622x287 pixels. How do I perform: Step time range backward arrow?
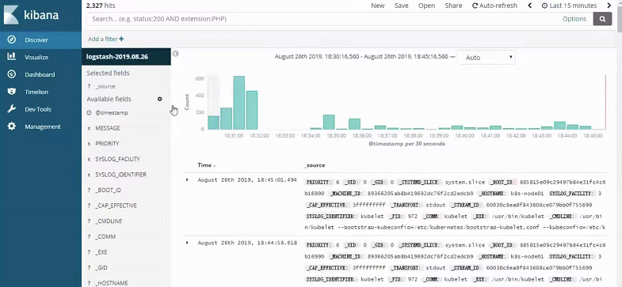tap(529, 6)
